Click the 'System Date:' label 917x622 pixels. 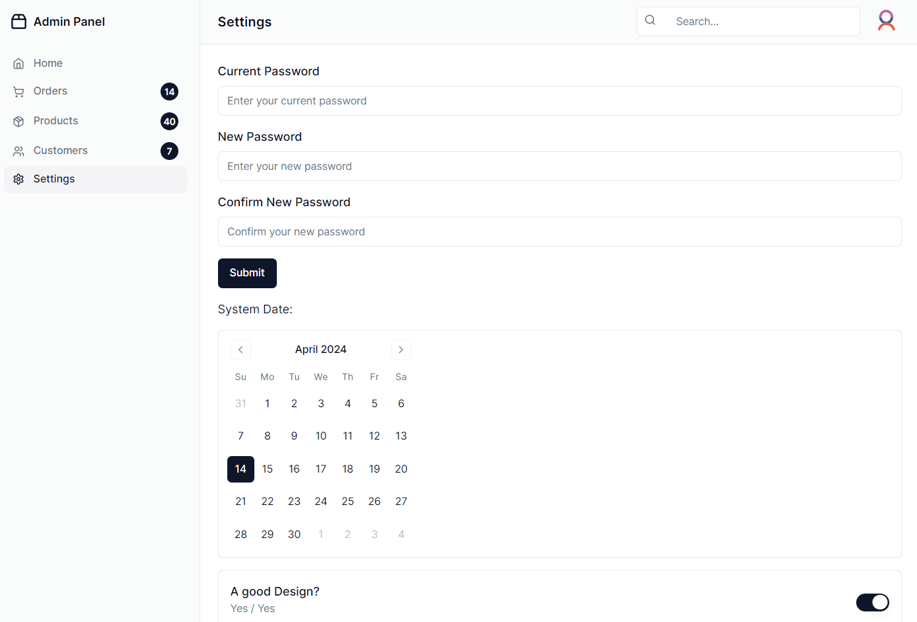(x=255, y=309)
